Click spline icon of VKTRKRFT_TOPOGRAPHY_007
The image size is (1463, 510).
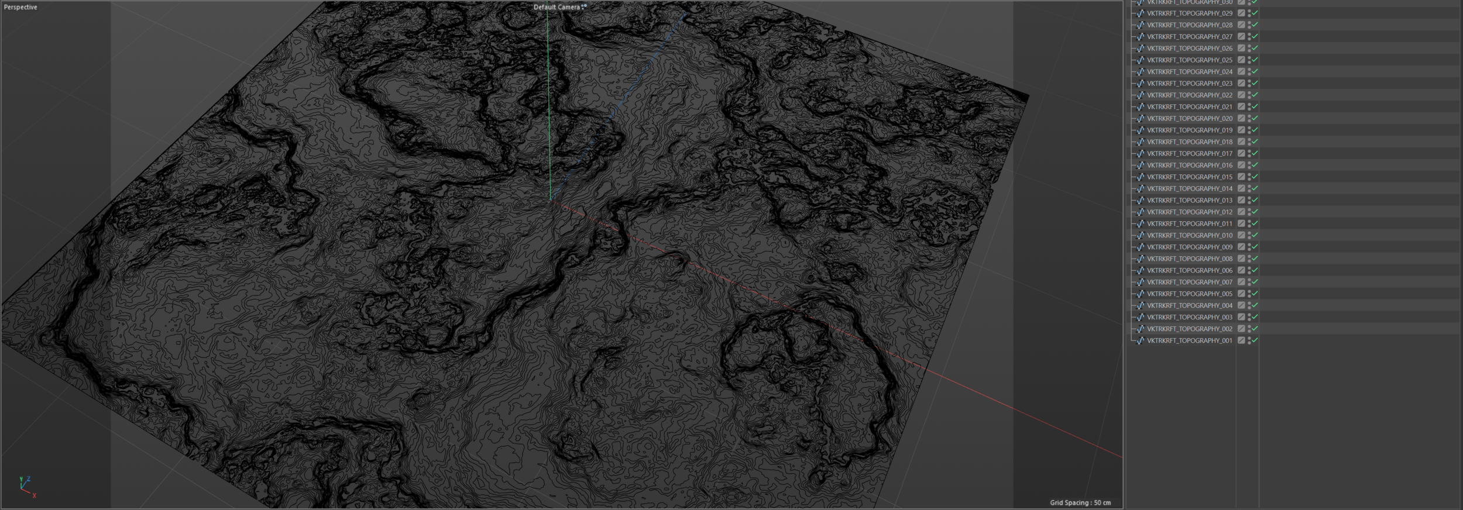click(1141, 282)
